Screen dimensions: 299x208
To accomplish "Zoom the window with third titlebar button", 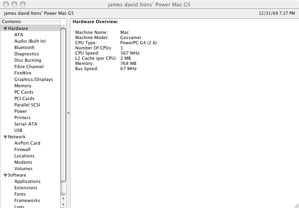I will point(23,4).
